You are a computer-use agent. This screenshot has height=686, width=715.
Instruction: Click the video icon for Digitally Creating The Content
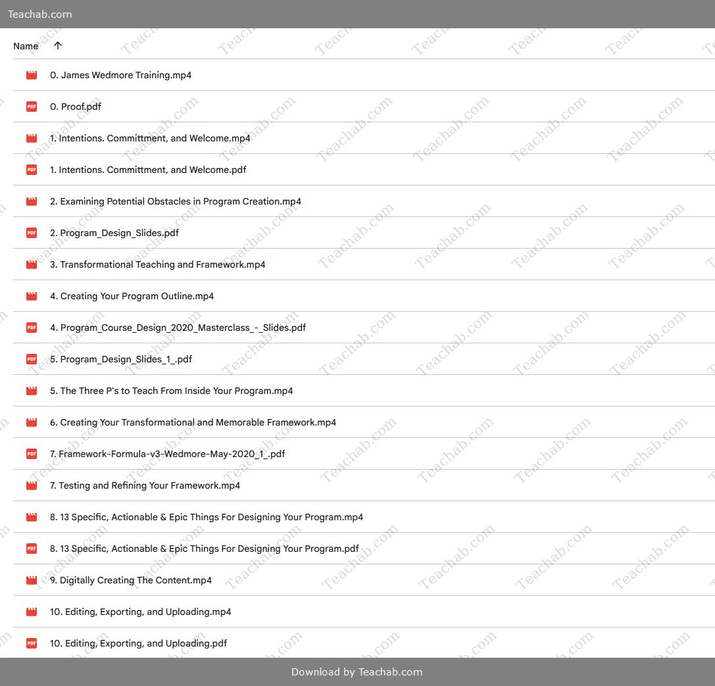point(32,580)
